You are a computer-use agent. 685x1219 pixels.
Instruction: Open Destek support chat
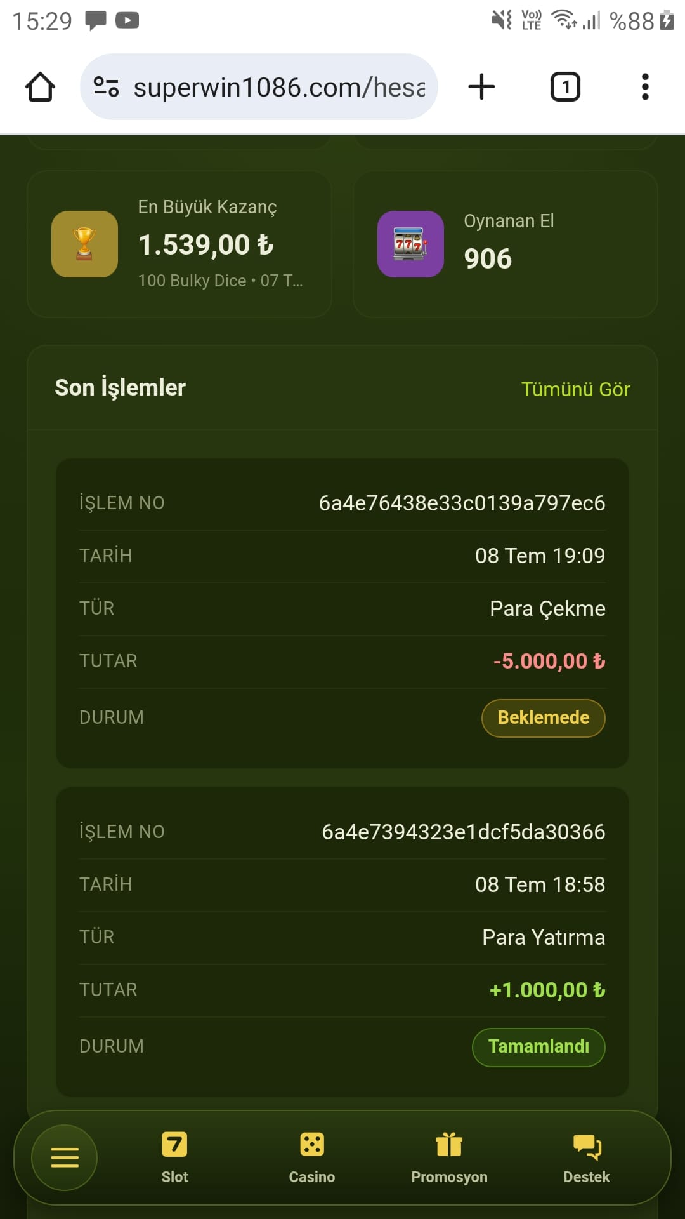587,1158
